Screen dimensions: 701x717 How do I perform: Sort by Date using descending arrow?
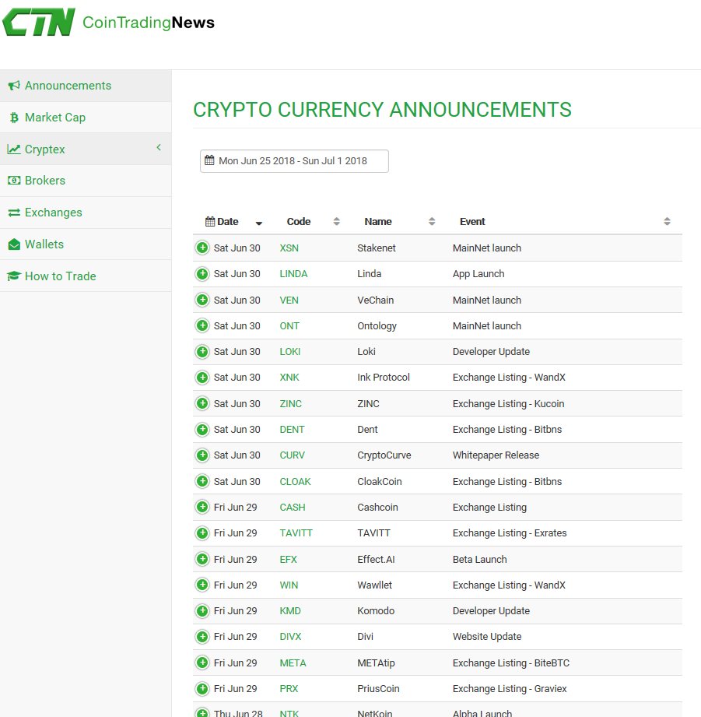click(x=258, y=223)
